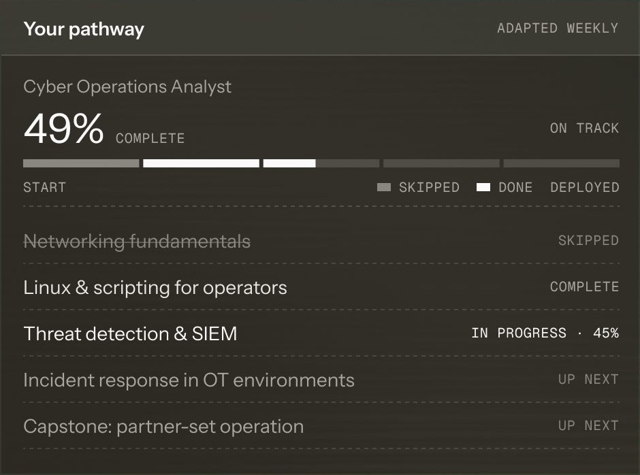Click the 49% completion figure
The width and height of the screenshot is (640, 475).
click(64, 129)
